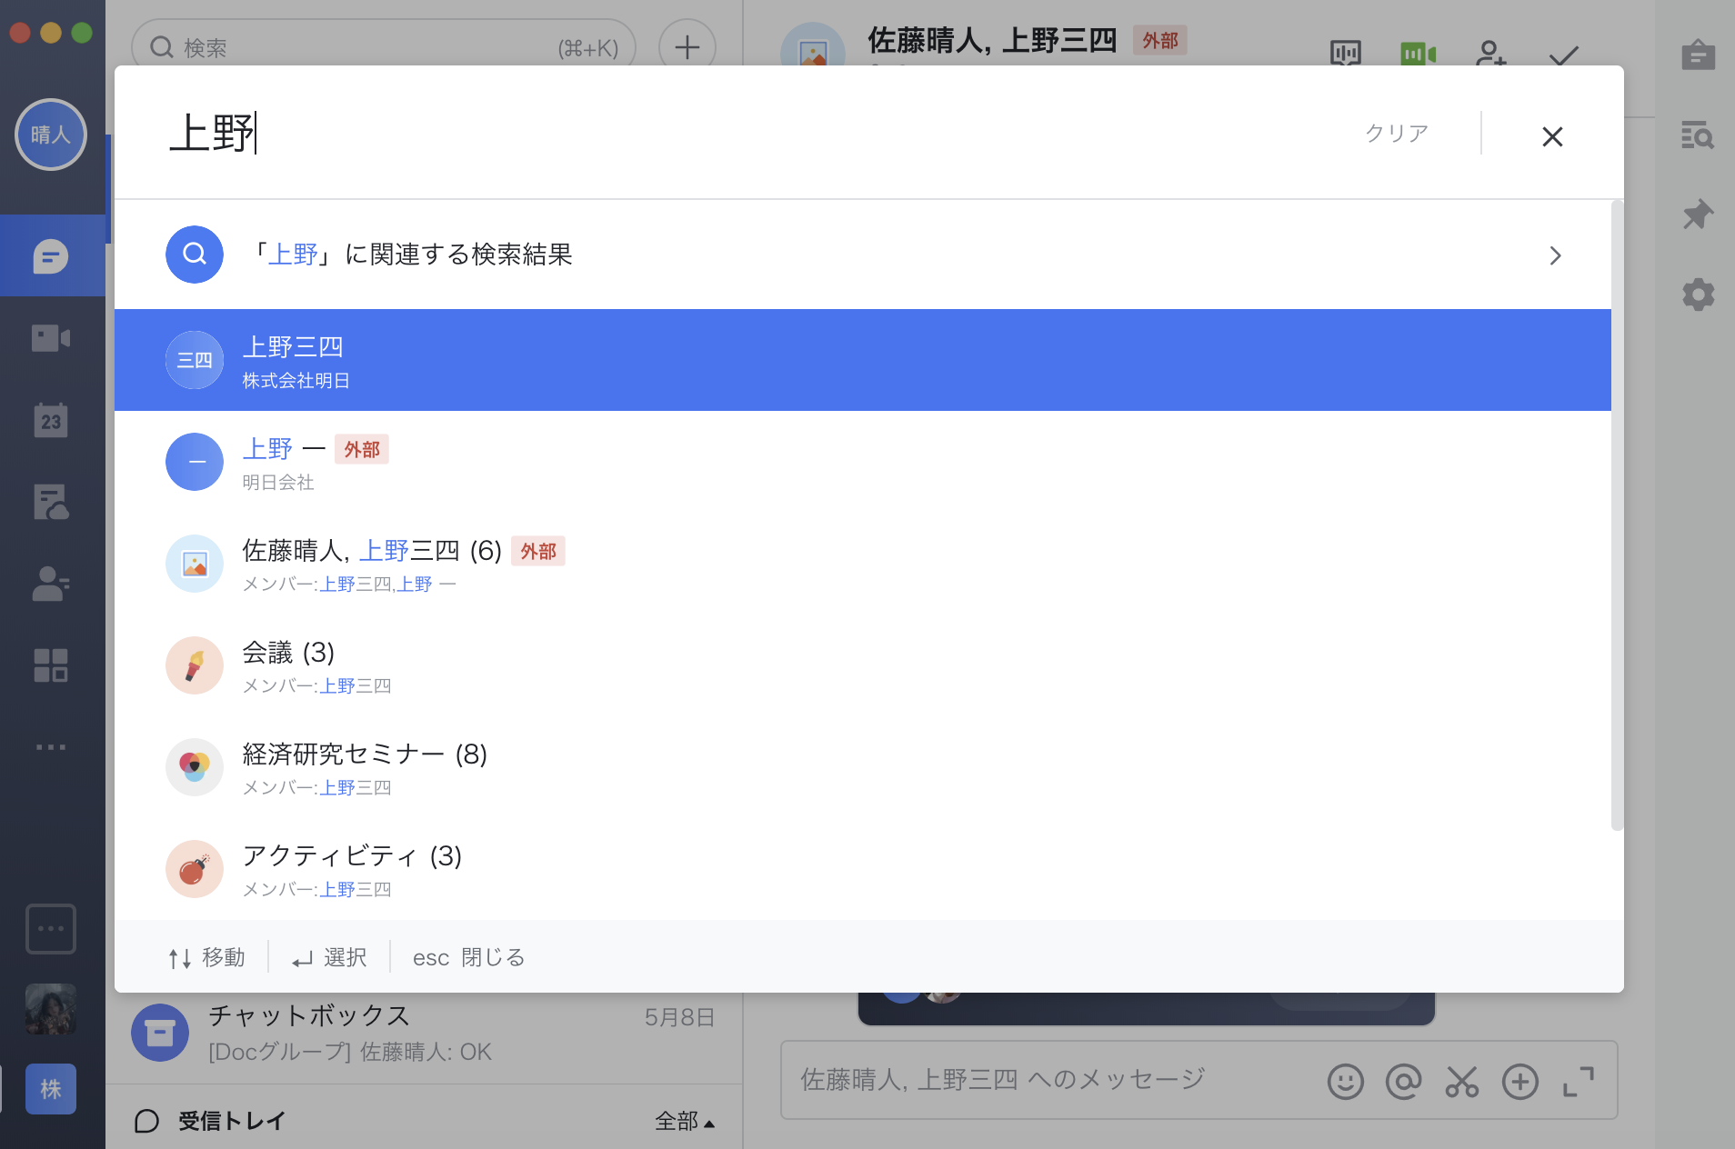Open the 全部 inbox filter dropdown

[x=684, y=1122]
